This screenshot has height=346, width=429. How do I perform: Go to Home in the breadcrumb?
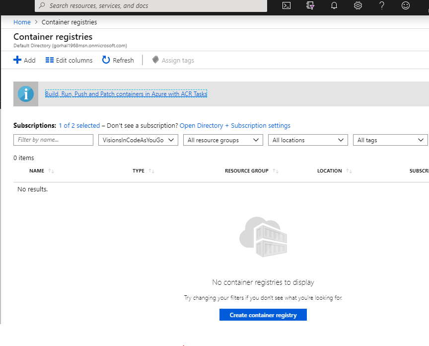(22, 22)
